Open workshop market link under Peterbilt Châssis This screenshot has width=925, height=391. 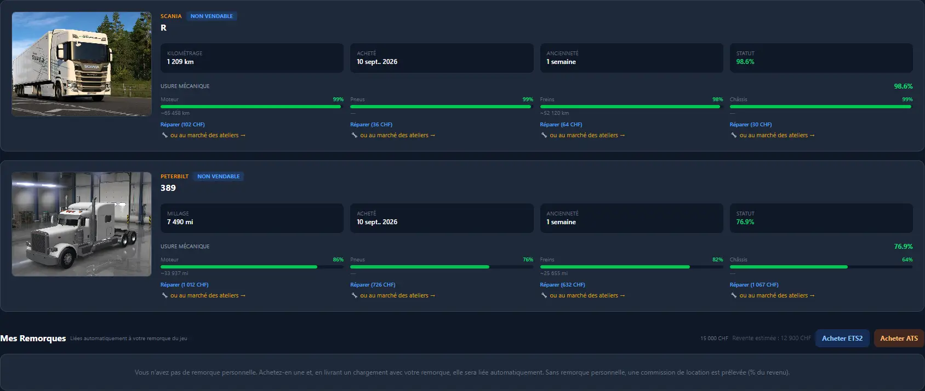(x=776, y=295)
